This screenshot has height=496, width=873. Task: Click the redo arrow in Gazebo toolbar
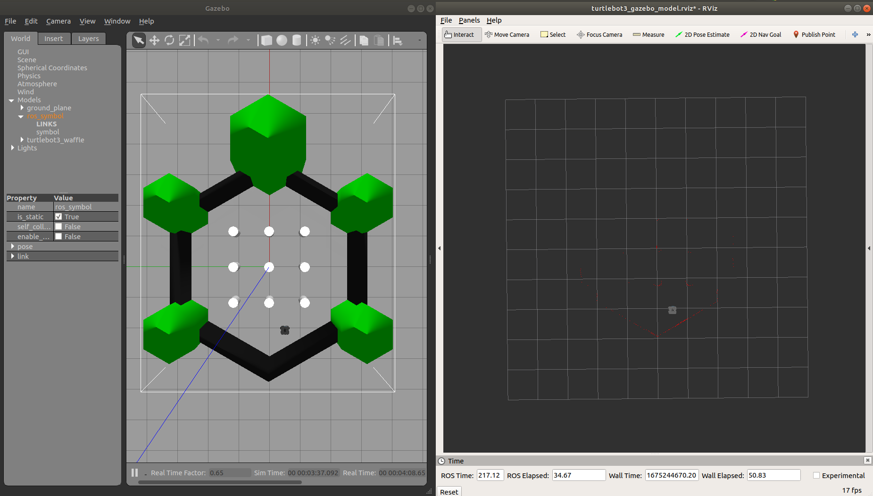point(233,40)
